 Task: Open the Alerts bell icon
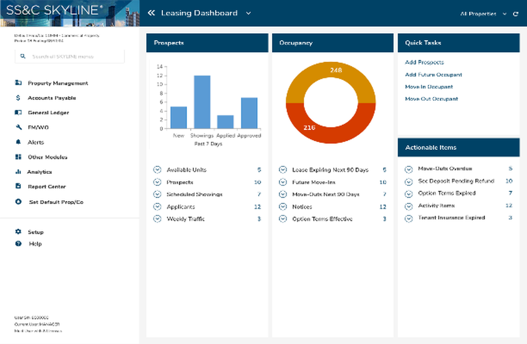(18, 142)
